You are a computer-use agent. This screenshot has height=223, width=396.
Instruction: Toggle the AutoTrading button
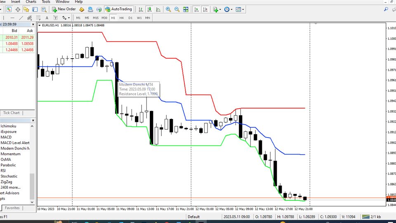point(118,9)
